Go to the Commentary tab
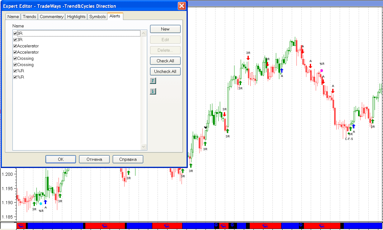Viewport: 383px width, 230px height. click(x=52, y=17)
